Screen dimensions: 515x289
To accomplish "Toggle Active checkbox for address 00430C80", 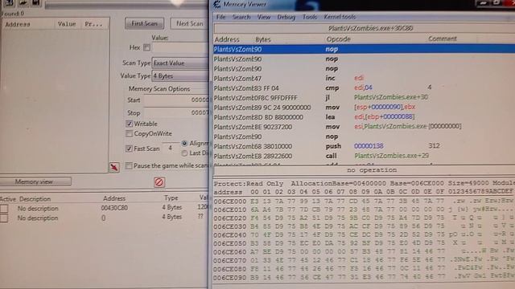I will pos(4,209).
